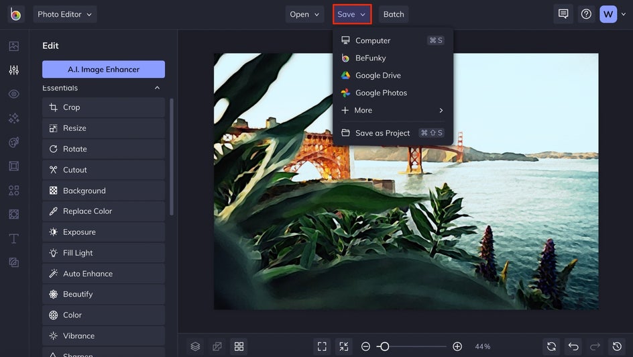
Task: Open the Image Manager sidebar icon
Action: click(13, 46)
